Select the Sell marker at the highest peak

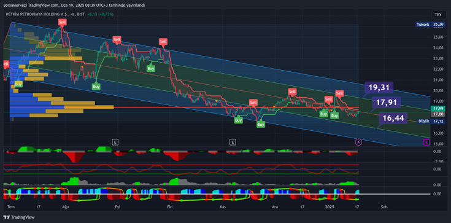coord(62,22)
